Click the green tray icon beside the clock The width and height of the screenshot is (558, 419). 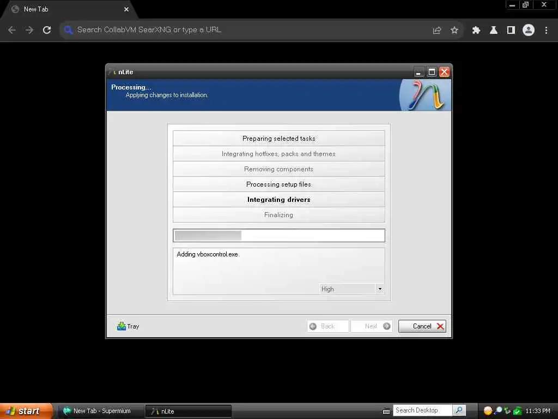[517, 411]
